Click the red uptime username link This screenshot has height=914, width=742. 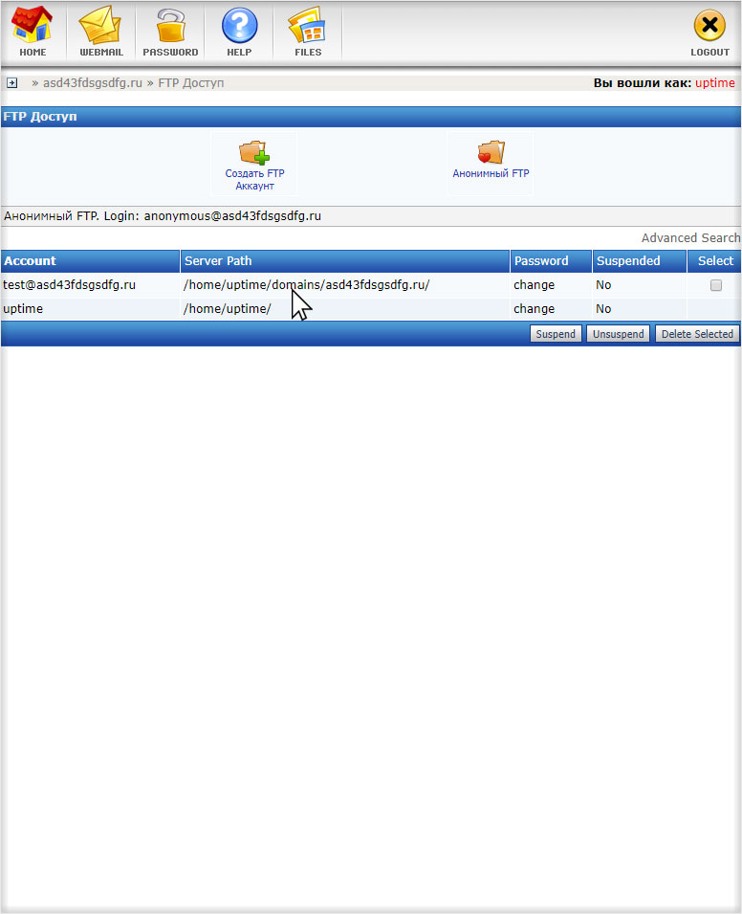714,82
